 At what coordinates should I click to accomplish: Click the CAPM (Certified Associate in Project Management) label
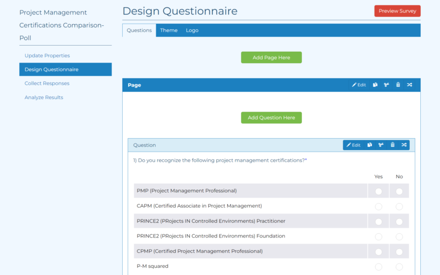199,206
